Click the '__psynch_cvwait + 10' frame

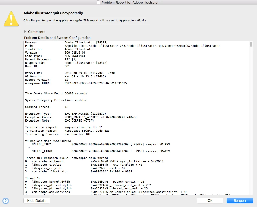[x=84, y=182]
